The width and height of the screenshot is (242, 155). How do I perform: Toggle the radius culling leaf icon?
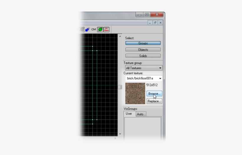100,29
